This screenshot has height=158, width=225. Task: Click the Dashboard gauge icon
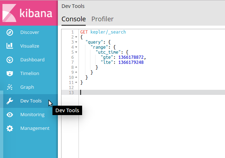tap(10, 60)
